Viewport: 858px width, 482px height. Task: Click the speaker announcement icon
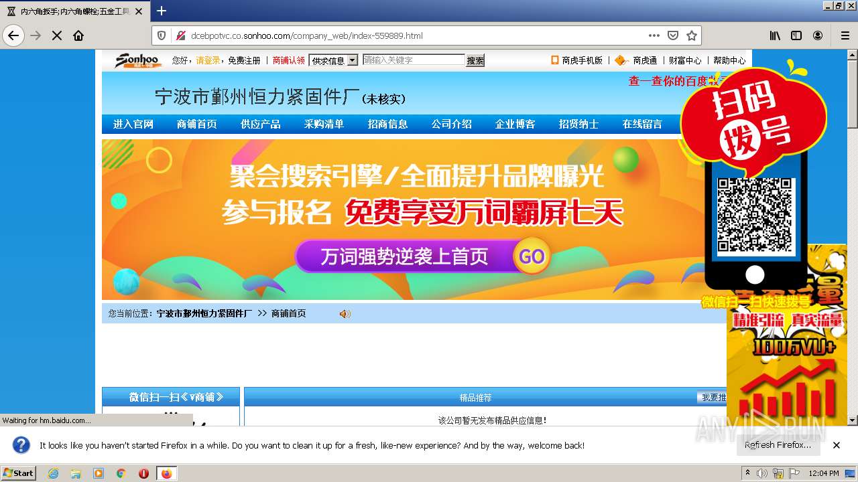[x=345, y=314]
